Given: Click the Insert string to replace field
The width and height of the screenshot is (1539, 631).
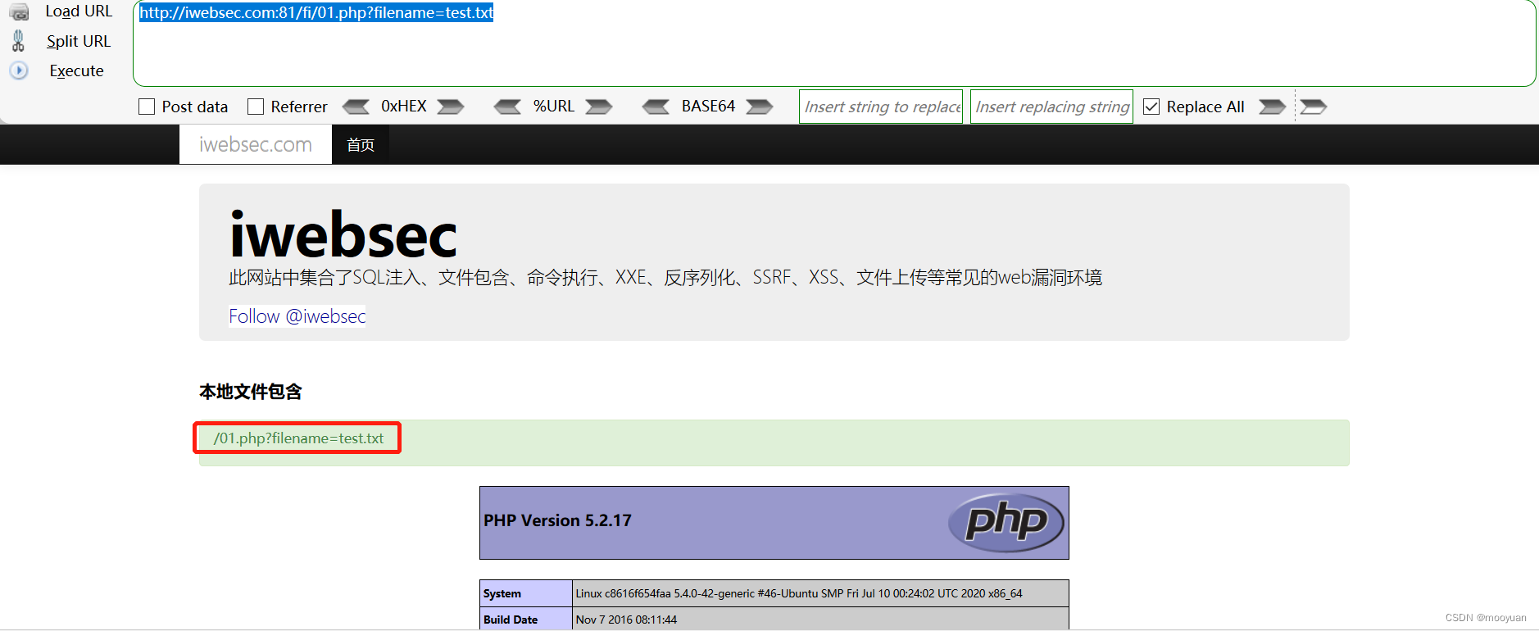Looking at the screenshot, I should pyautogui.click(x=881, y=107).
